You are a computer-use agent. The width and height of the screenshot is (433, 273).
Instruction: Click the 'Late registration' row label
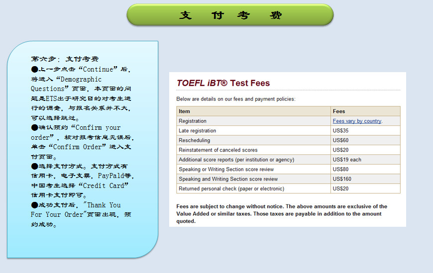[198, 131]
